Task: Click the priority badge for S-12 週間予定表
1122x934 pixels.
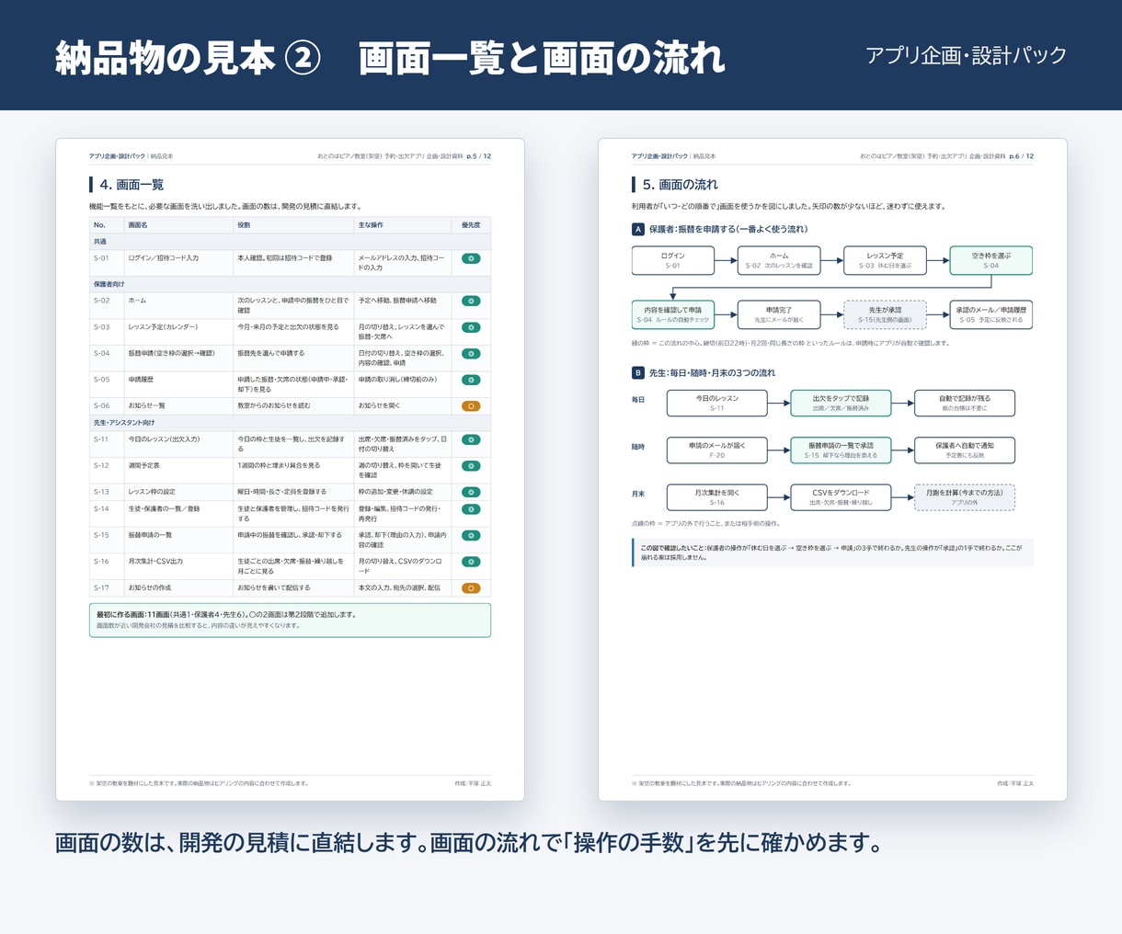Action: coord(471,466)
